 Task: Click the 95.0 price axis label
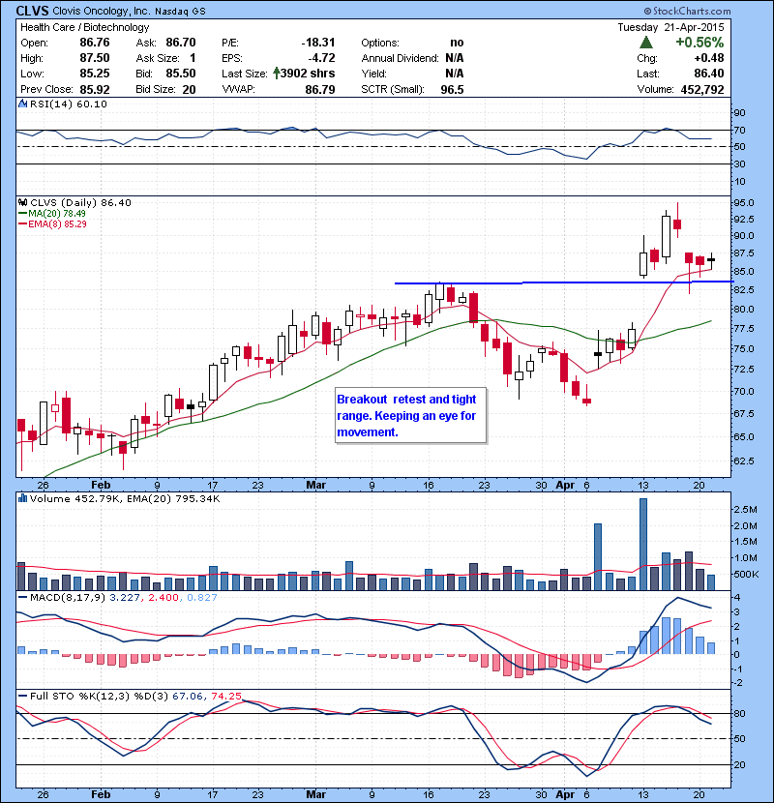pos(744,203)
